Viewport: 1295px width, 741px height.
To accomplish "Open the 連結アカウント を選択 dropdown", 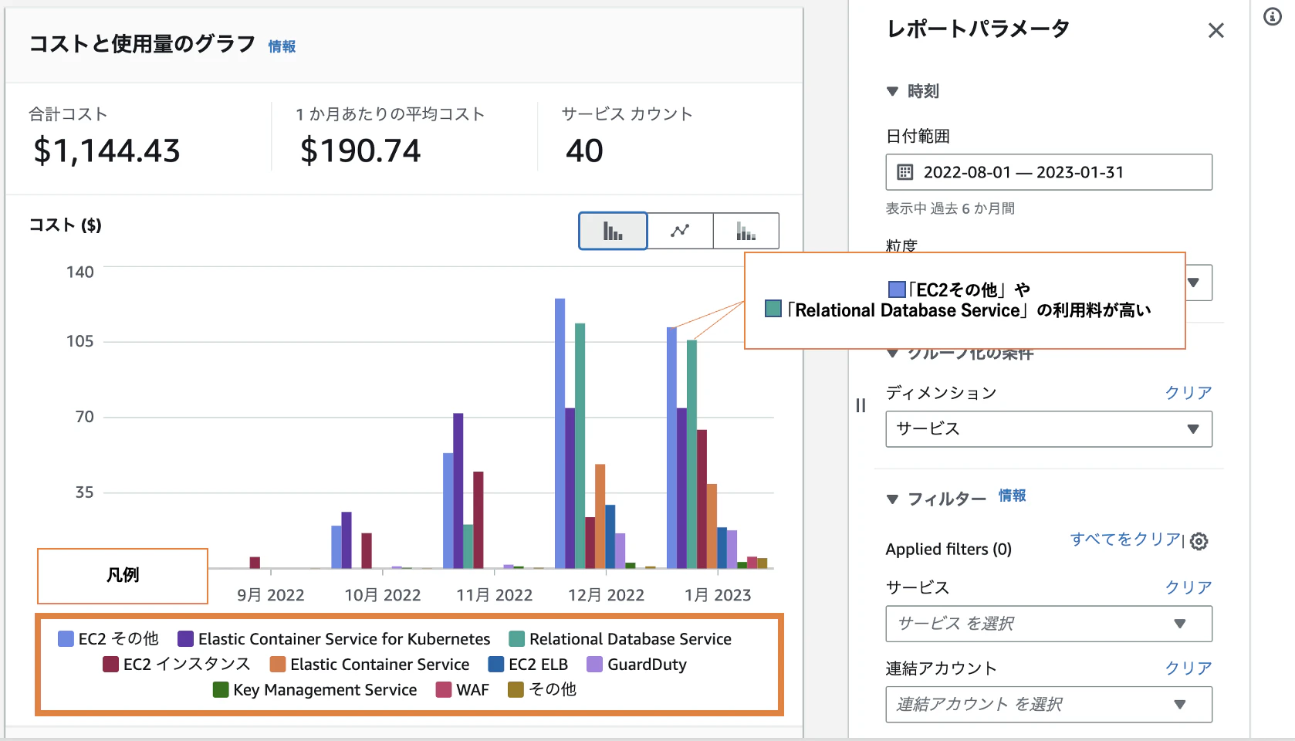I will 1049,704.
